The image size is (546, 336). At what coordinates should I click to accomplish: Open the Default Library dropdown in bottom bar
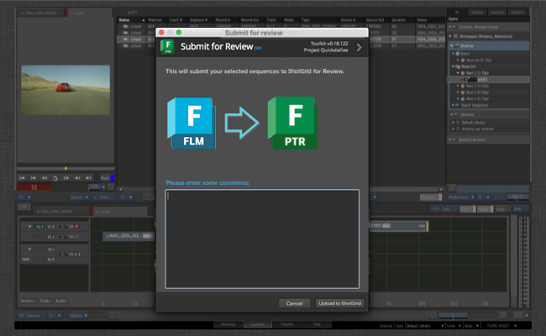point(425,326)
